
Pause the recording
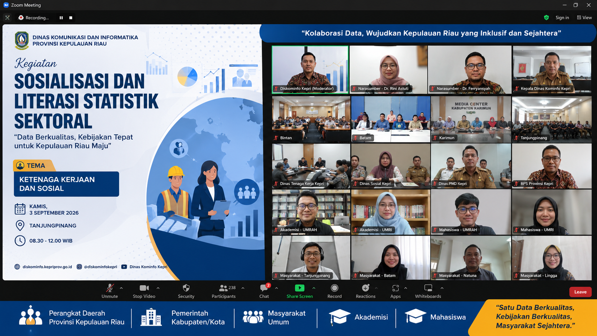point(61,17)
